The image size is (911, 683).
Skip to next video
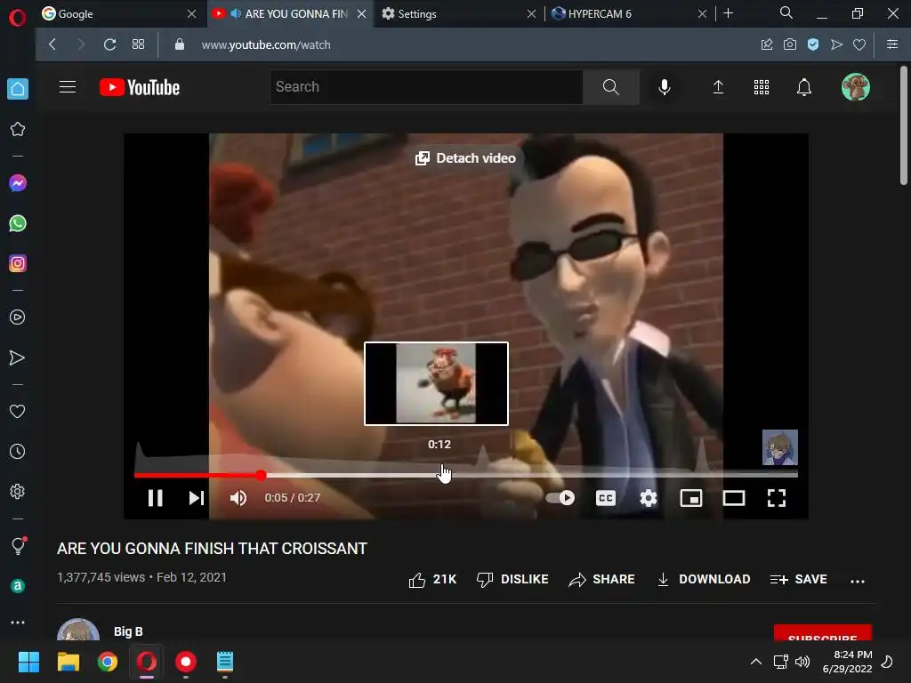[x=197, y=498]
